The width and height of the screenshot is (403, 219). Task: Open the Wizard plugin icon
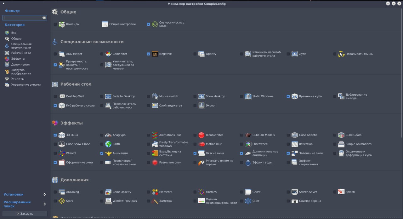click(62, 153)
